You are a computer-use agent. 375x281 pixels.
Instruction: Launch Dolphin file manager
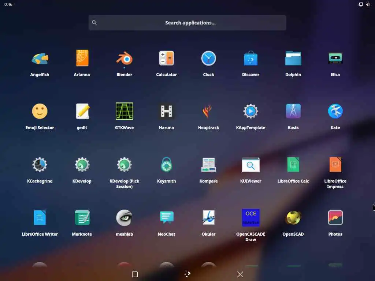pos(293,58)
